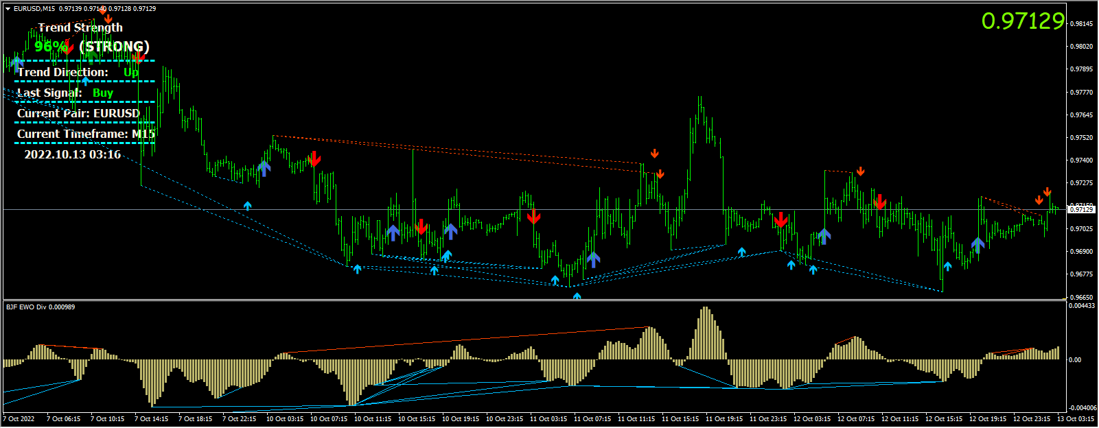
Task: Click the 0.96900 level on the price axis
Action: pos(1082,251)
